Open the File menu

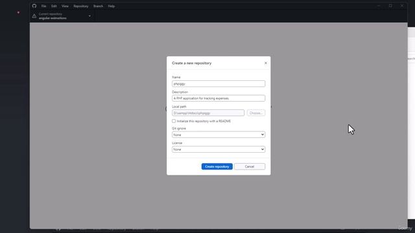pos(43,6)
